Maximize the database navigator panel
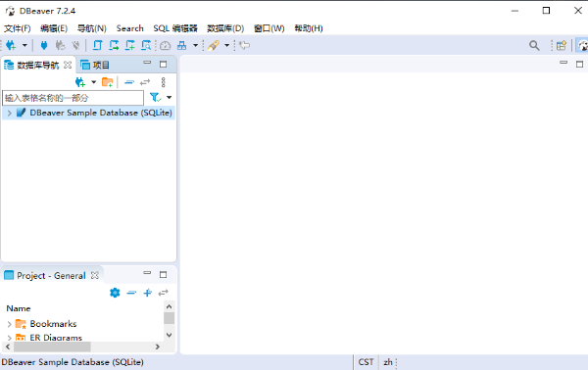 (x=163, y=65)
